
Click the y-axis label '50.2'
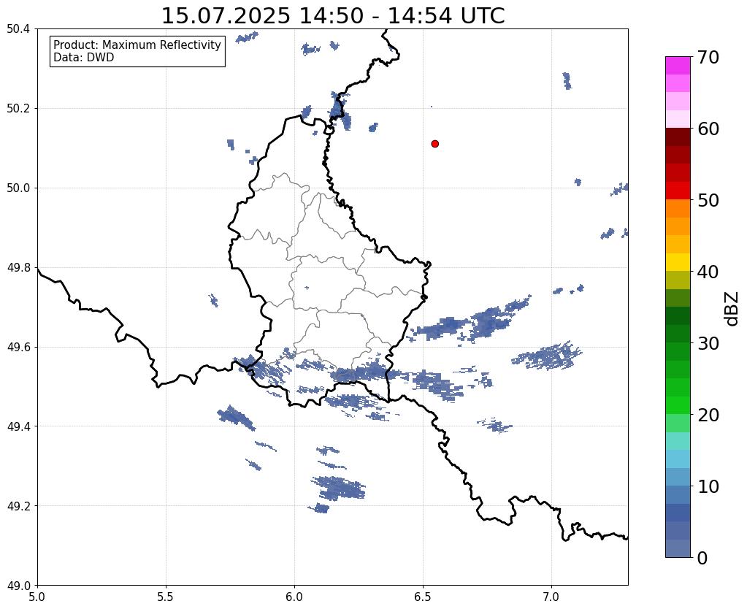(18, 109)
